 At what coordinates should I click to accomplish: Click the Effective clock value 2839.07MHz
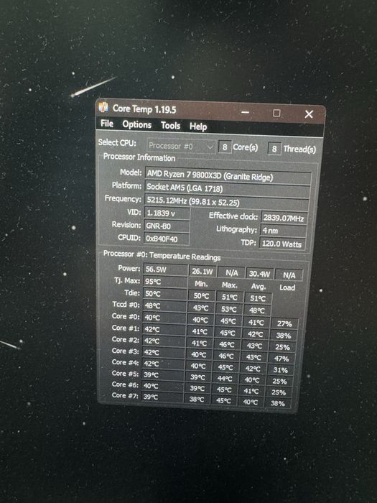[x=284, y=218]
